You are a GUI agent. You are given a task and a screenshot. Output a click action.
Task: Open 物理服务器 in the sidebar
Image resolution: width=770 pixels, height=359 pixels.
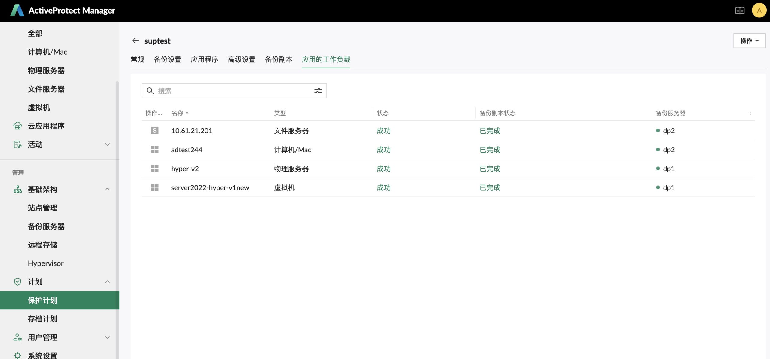pos(46,70)
